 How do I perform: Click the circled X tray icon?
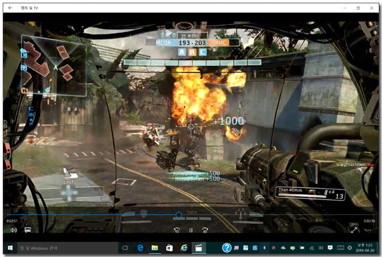tap(350, 248)
